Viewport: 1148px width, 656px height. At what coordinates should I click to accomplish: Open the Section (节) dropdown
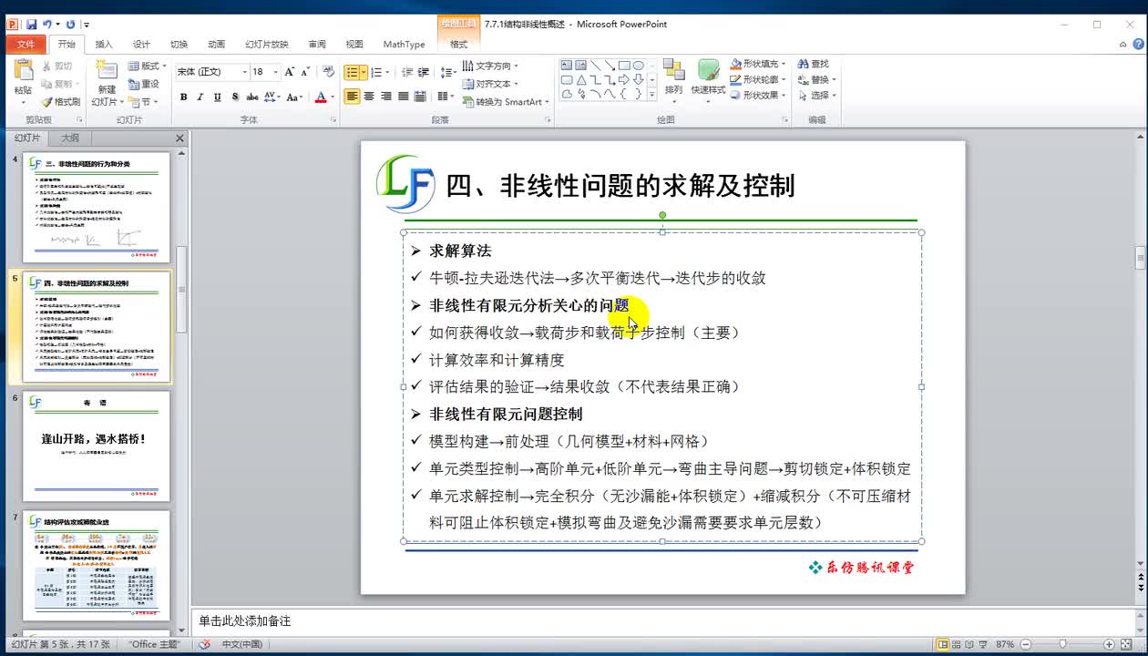click(142, 102)
